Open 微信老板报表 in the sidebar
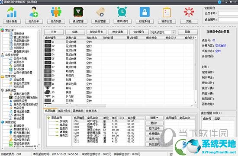The height and width of the screenshot is (156, 238). (21, 143)
